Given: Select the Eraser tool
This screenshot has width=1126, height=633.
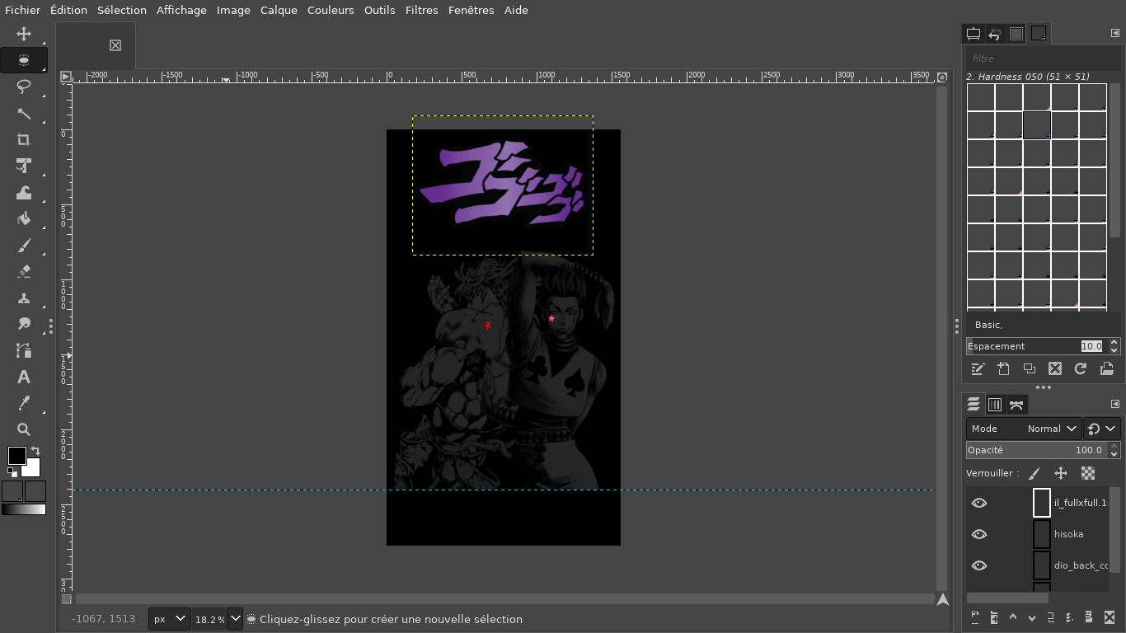Looking at the screenshot, I should [x=24, y=271].
